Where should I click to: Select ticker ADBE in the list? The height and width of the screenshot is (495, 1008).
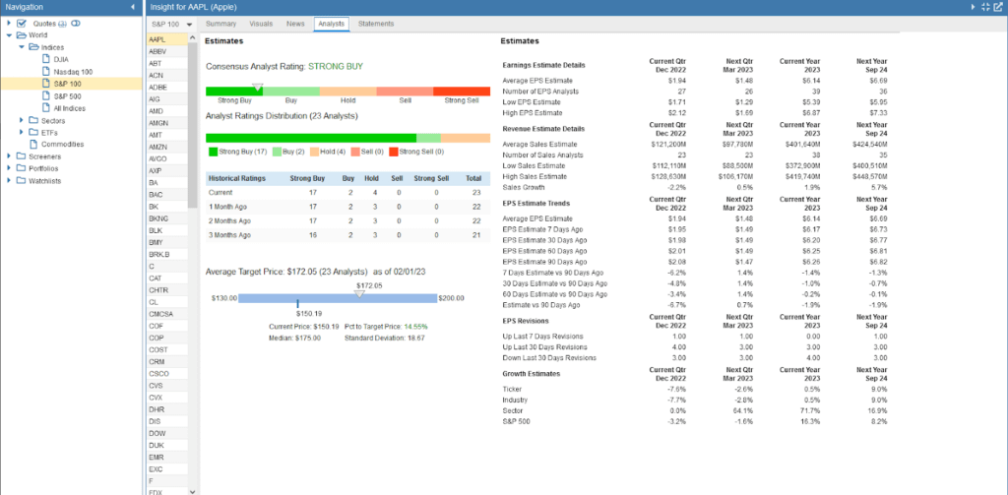pos(166,87)
